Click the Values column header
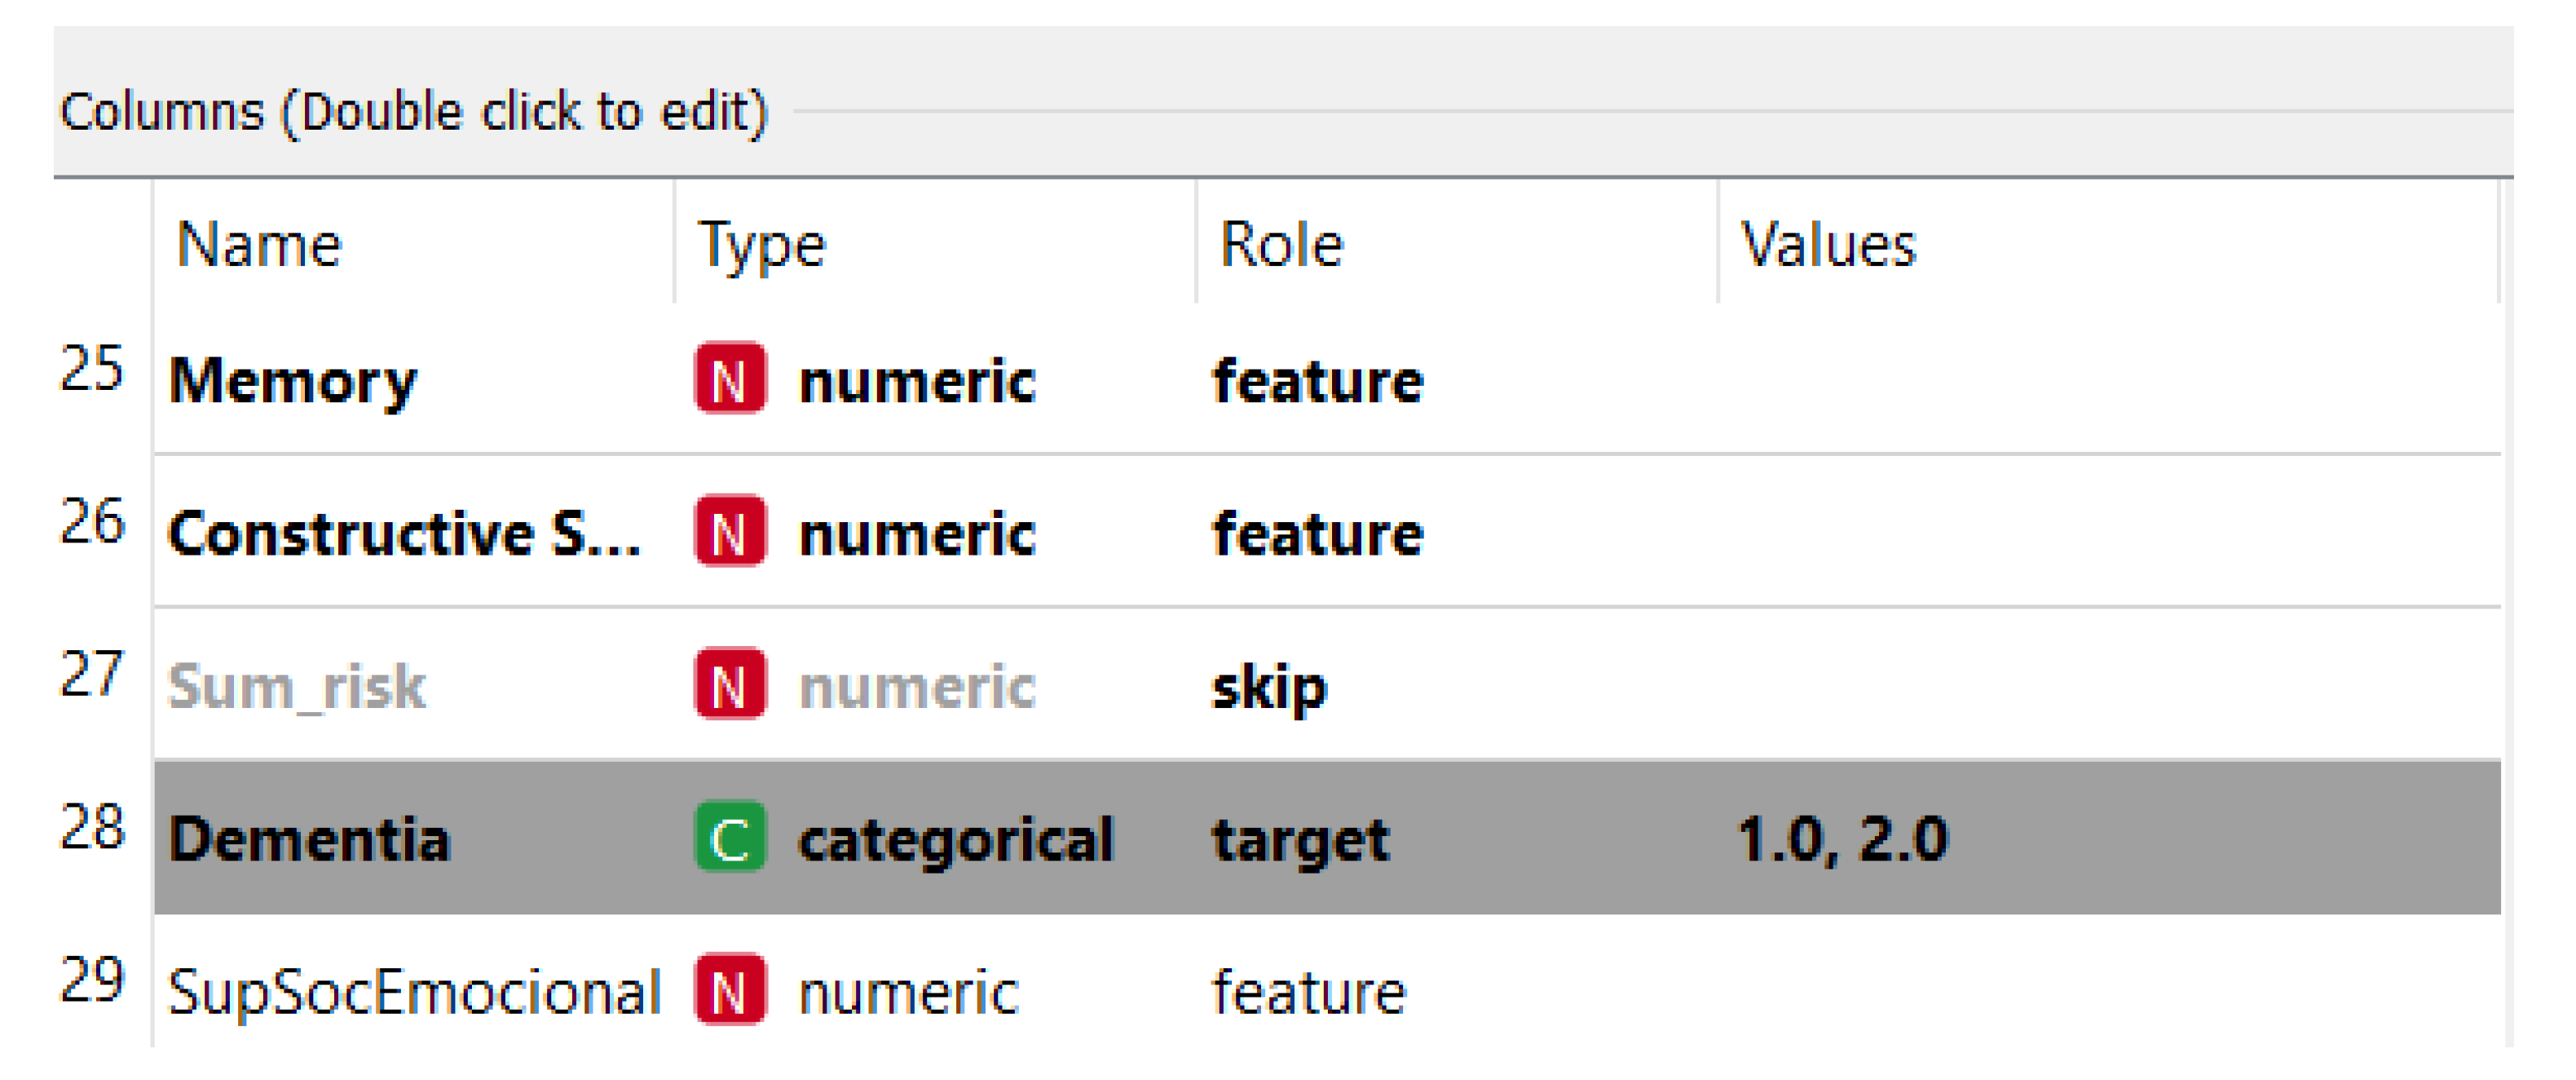2576x1080 pixels. [x=1828, y=244]
